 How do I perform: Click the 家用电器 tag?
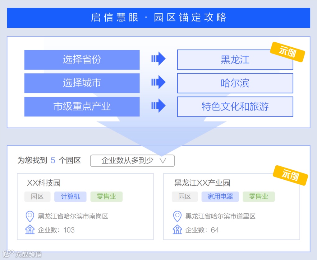coord(220,196)
